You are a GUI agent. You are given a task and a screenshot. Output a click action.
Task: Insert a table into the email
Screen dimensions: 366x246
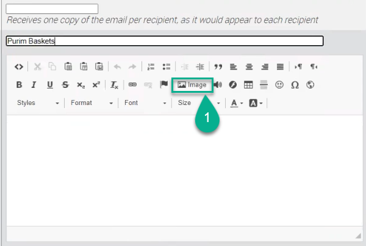click(x=248, y=85)
